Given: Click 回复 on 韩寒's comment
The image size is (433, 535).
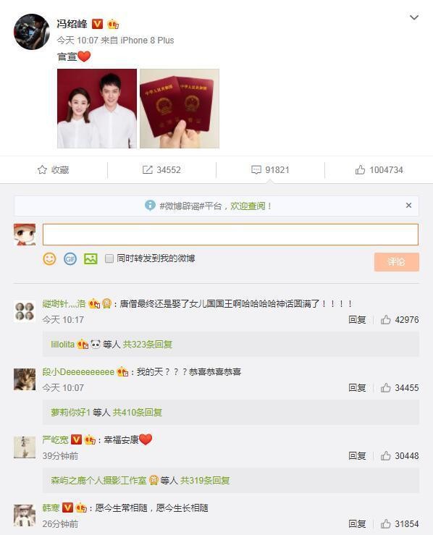Looking at the screenshot, I should pyautogui.click(x=357, y=523).
